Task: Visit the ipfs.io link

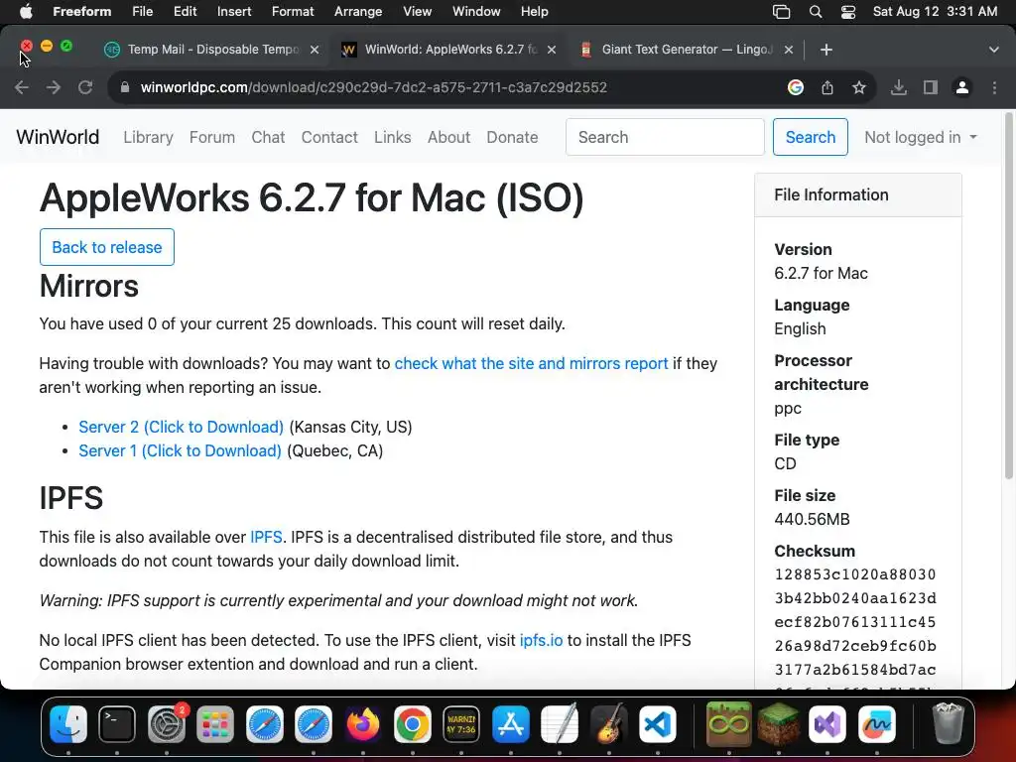Action: [x=541, y=640]
